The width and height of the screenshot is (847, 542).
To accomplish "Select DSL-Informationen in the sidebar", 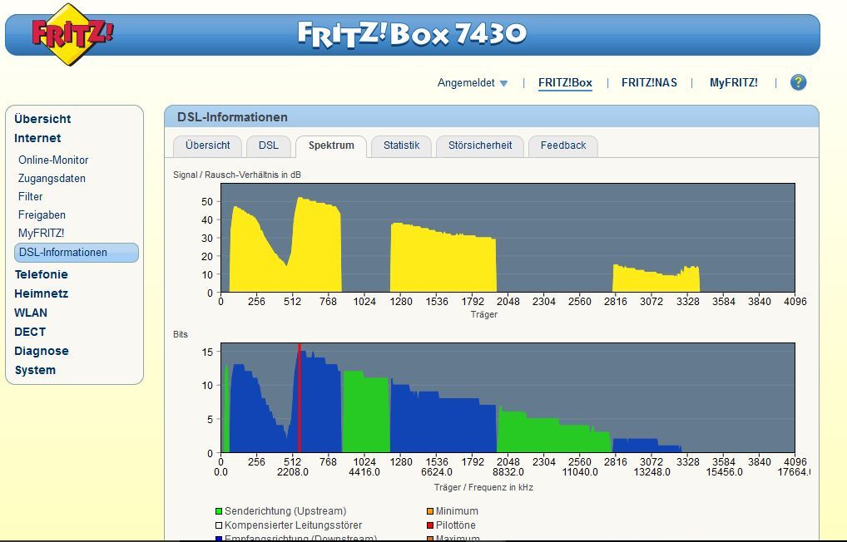I will 77,253.
